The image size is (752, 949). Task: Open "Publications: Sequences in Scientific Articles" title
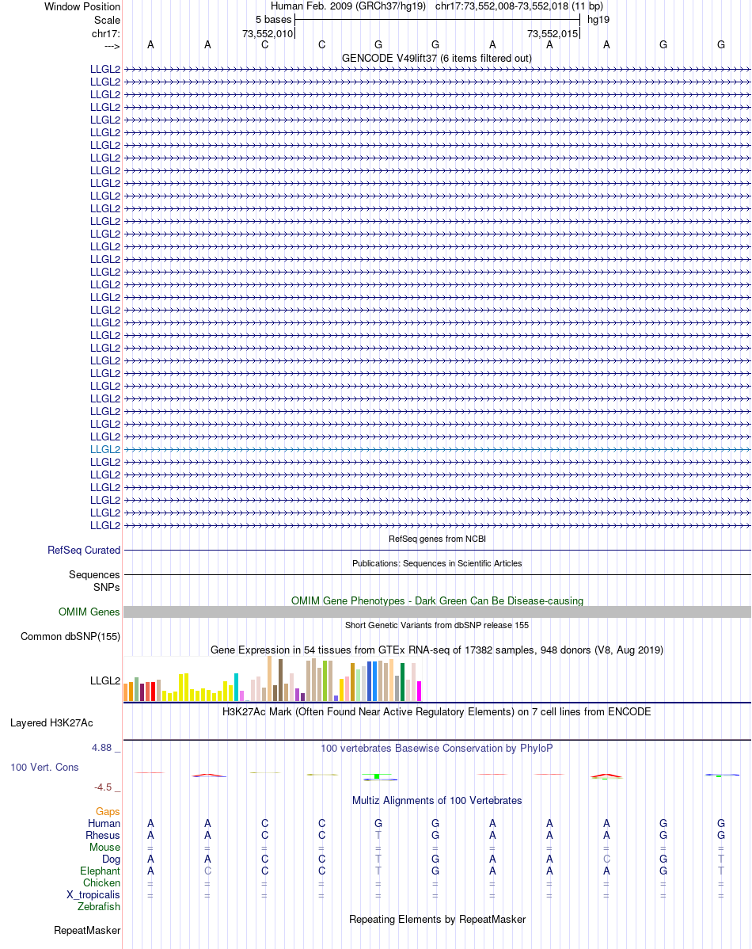[x=437, y=563]
